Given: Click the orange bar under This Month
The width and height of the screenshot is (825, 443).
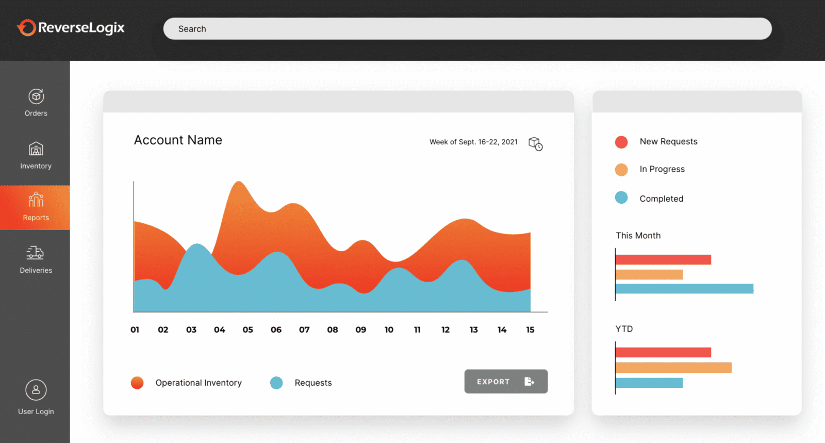Looking at the screenshot, I should coord(649,274).
